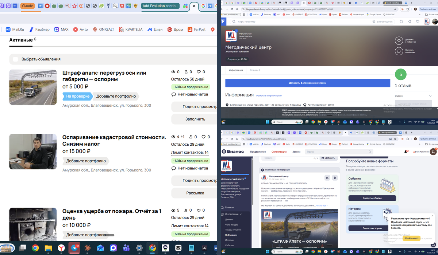Image resolution: width=438 pixels, height=255 pixels.
Task: Open the KVARTELIA bookmark in the left browser
Action: (x=130, y=30)
